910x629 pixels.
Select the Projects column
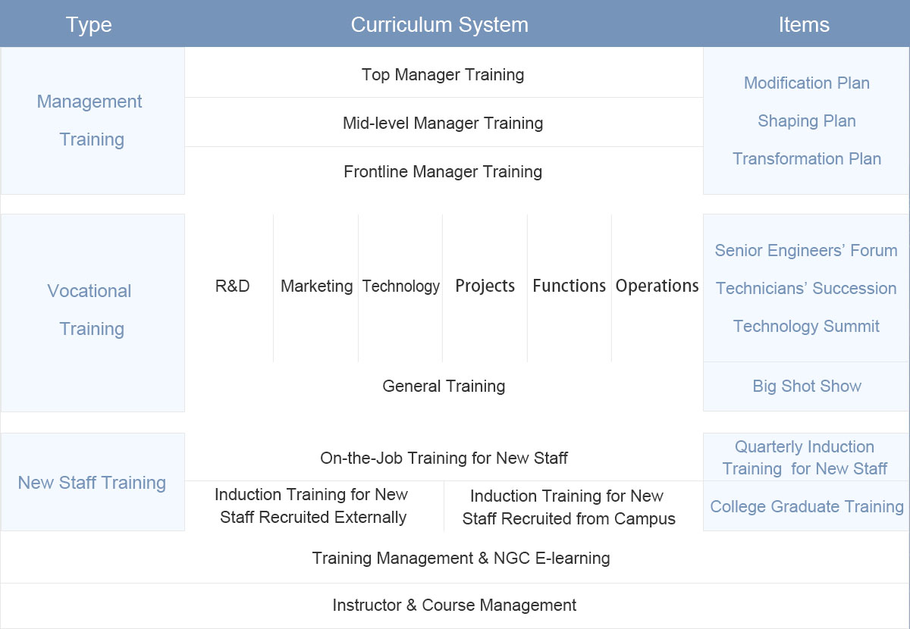click(485, 286)
